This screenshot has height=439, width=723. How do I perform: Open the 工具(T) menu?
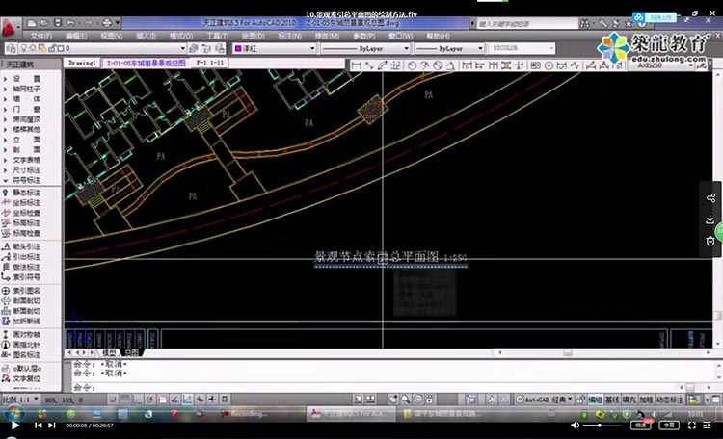tap(217, 36)
